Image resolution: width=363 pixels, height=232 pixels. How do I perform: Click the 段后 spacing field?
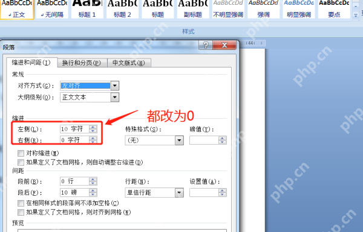click(x=74, y=193)
